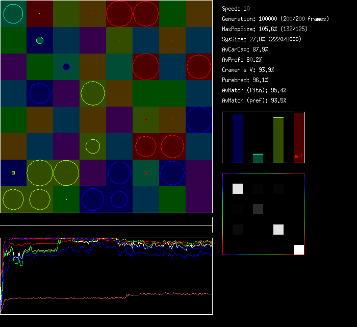Click the small teal circle on navy cell
This screenshot has height=327, width=357.
(40, 40)
